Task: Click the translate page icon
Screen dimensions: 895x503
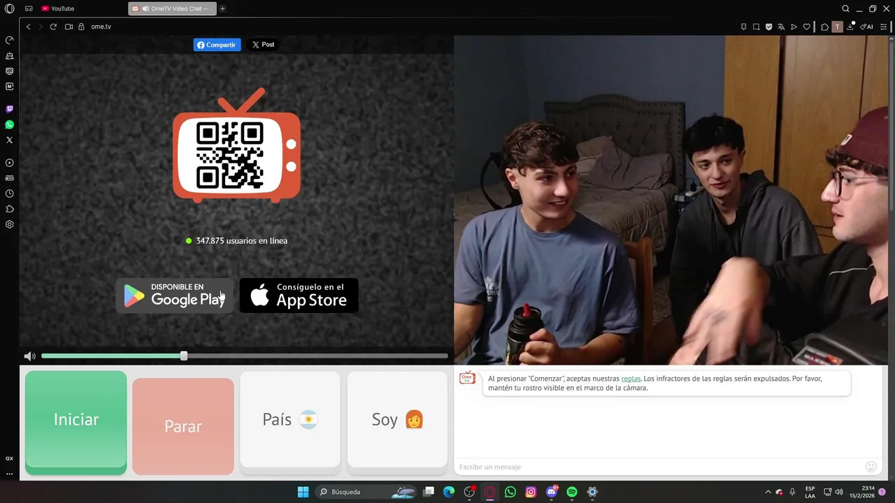Action: click(781, 27)
